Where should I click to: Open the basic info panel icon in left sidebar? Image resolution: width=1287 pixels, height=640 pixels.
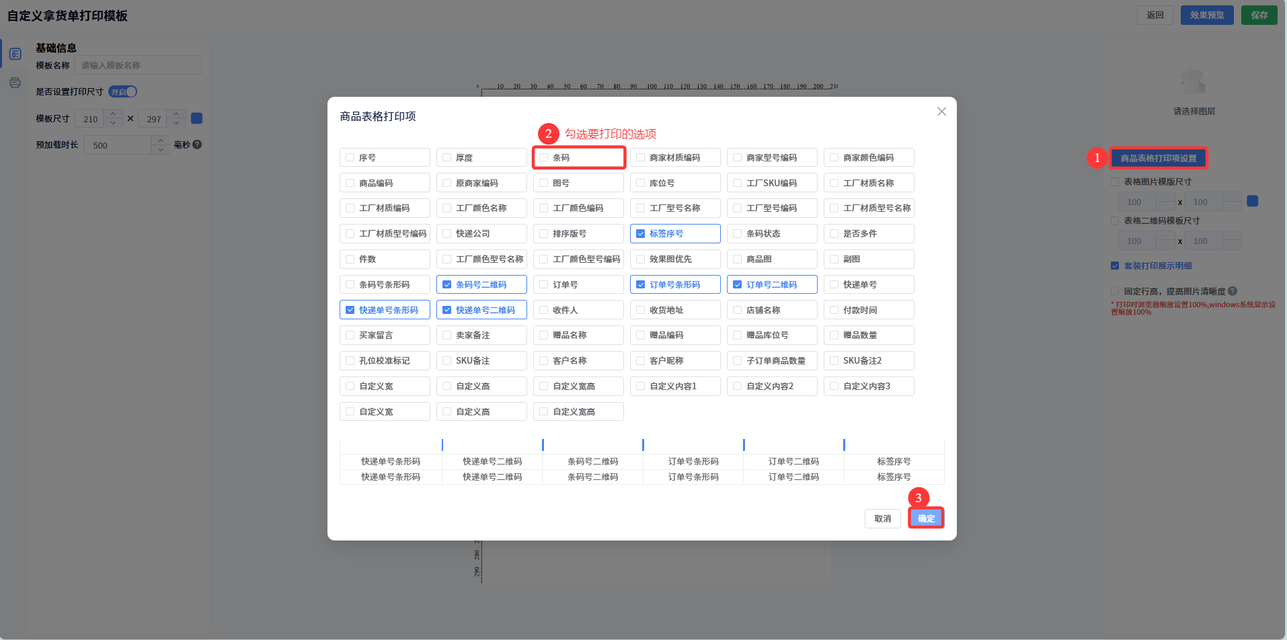(x=15, y=54)
